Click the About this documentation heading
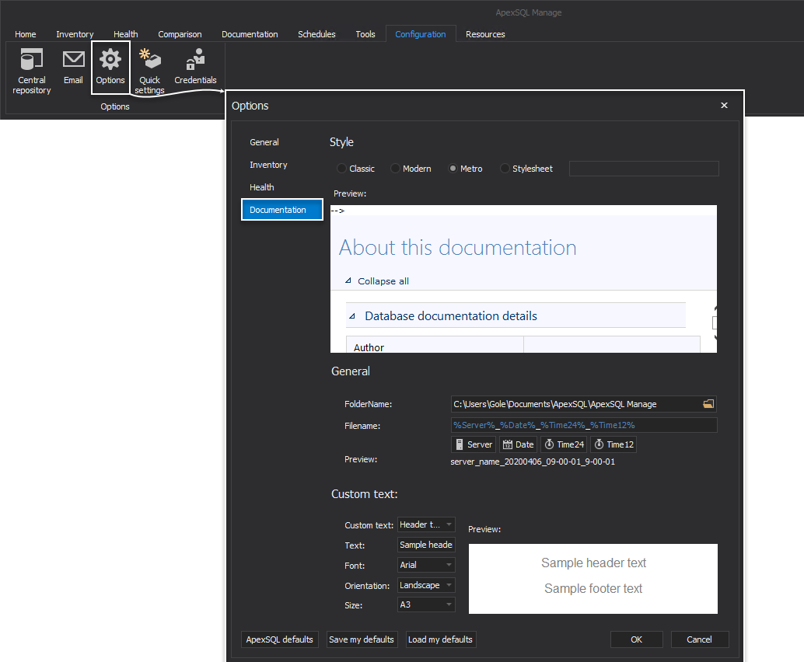This screenshot has width=804, height=662. pyautogui.click(x=457, y=248)
